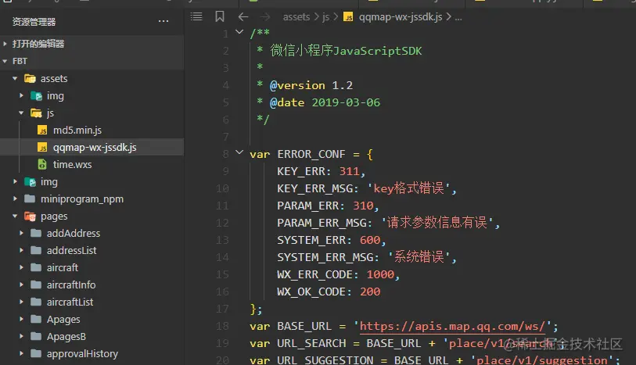Click the 资源管理器 panel title
636x365 pixels.
click(34, 22)
